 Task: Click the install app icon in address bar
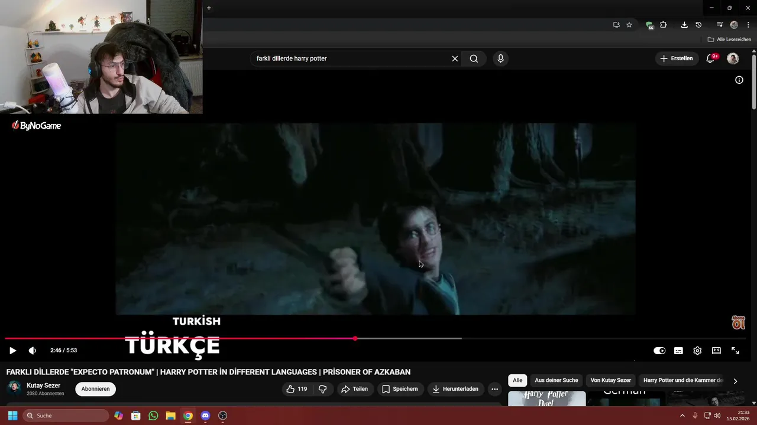click(x=616, y=25)
